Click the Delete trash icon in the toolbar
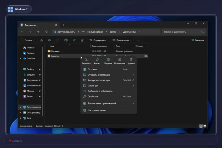 (82, 40)
